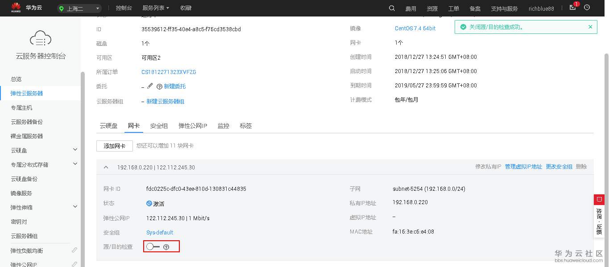The height and width of the screenshot is (267, 609).
Task: Open the messages icon with red badge
Action: (573, 8)
